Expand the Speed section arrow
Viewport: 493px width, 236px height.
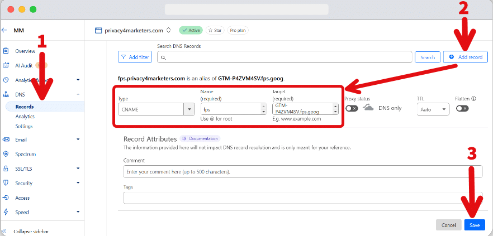point(78,212)
